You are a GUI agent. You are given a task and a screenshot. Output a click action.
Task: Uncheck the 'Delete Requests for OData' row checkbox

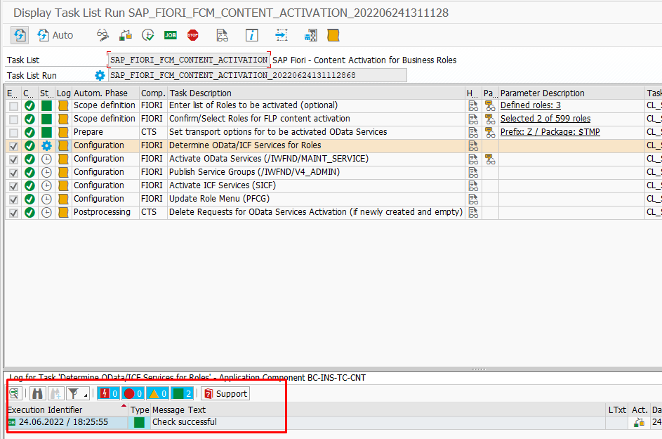(x=13, y=213)
